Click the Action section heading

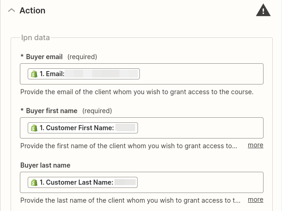point(32,11)
